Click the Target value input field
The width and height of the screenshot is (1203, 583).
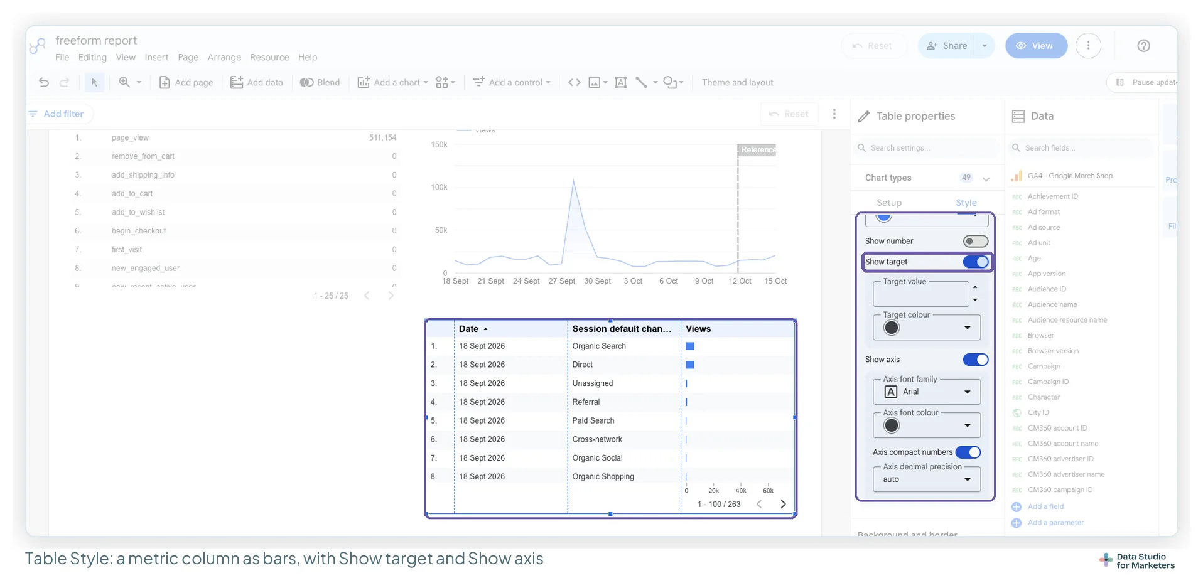pos(920,294)
